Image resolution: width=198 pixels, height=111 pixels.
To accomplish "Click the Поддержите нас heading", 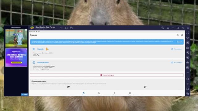I will 39,81.
